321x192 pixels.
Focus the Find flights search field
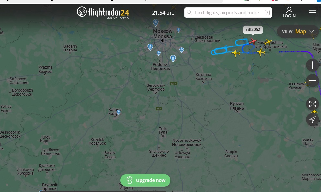(228, 13)
